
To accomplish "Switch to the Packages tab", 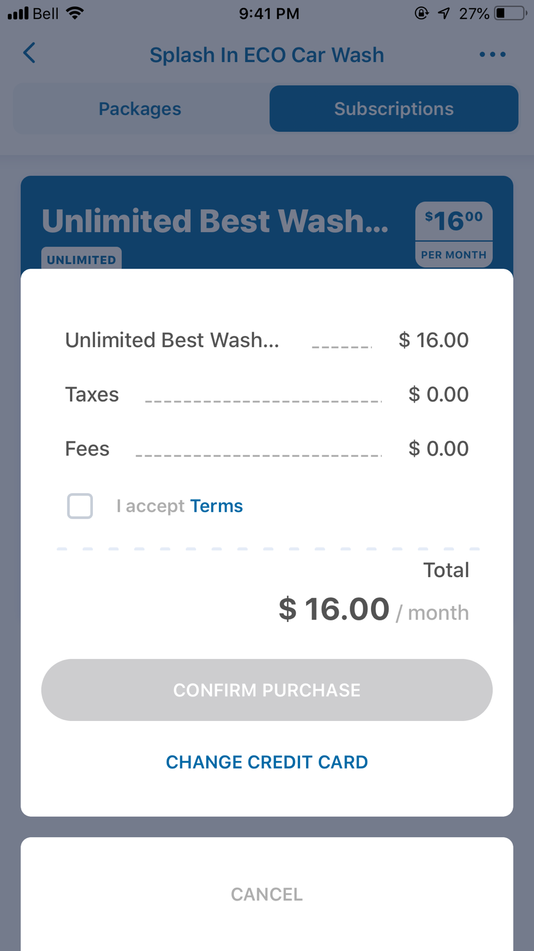I will [x=140, y=109].
